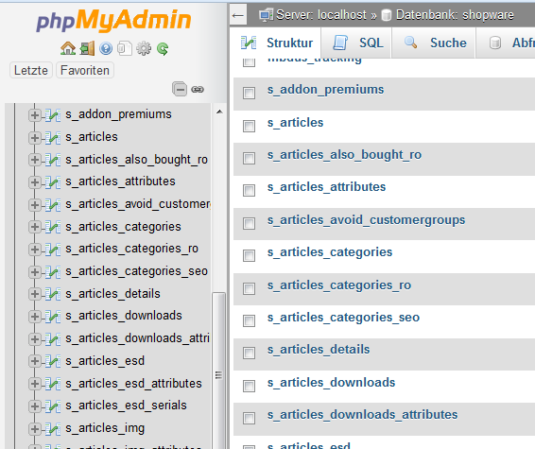Viewport: 535px width, 449px height.
Task: Select s_articles_esd_serials in navigation tree
Action: coord(127,406)
